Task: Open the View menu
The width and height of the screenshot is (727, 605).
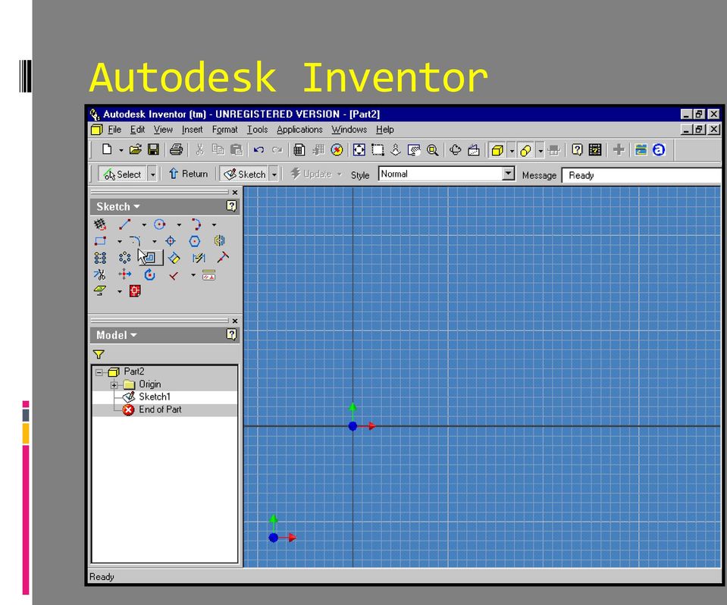Action: [x=163, y=130]
